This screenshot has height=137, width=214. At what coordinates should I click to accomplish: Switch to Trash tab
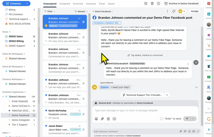click(102, 4)
